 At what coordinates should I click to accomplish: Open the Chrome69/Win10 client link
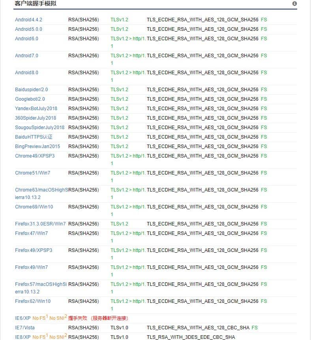(34, 207)
